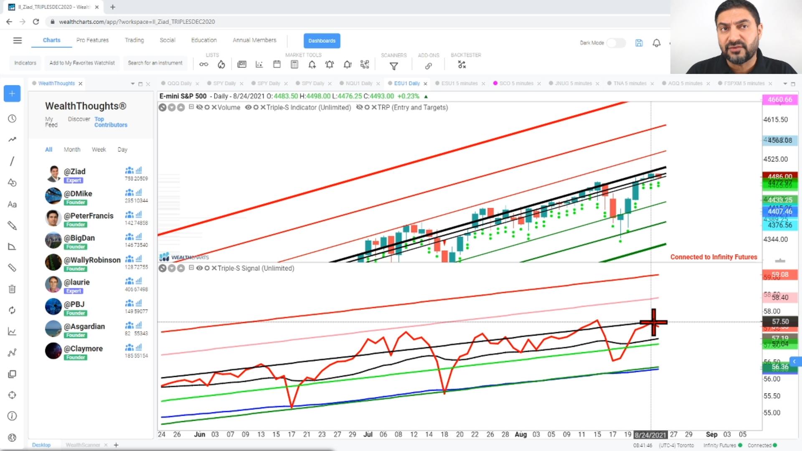Open the WealthThoughts panel dropdown arrow
The width and height of the screenshot is (802, 451).
tap(133, 84)
